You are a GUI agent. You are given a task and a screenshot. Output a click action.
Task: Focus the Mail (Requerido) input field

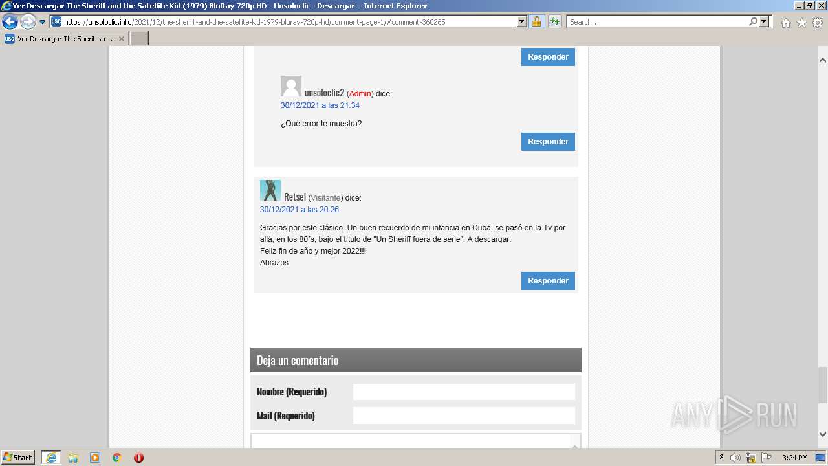pos(464,416)
